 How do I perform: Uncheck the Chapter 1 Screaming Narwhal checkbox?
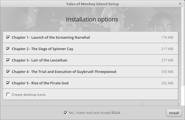click(x=8, y=37)
